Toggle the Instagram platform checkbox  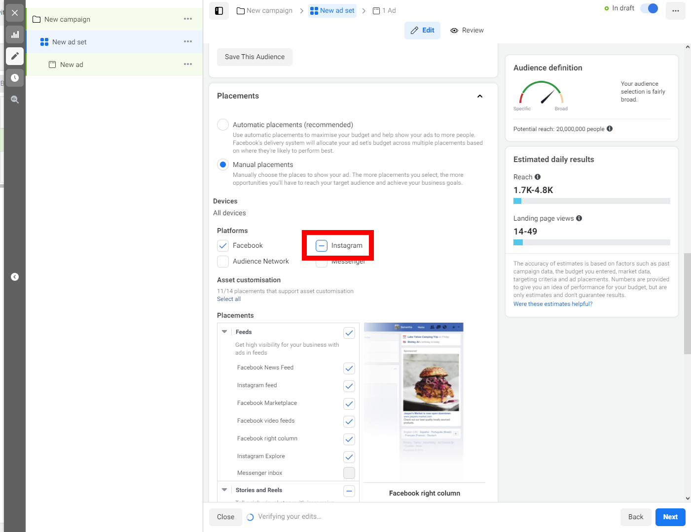[x=322, y=245]
